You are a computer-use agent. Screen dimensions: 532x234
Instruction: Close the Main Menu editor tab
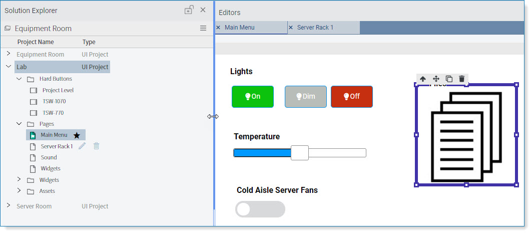coord(218,28)
